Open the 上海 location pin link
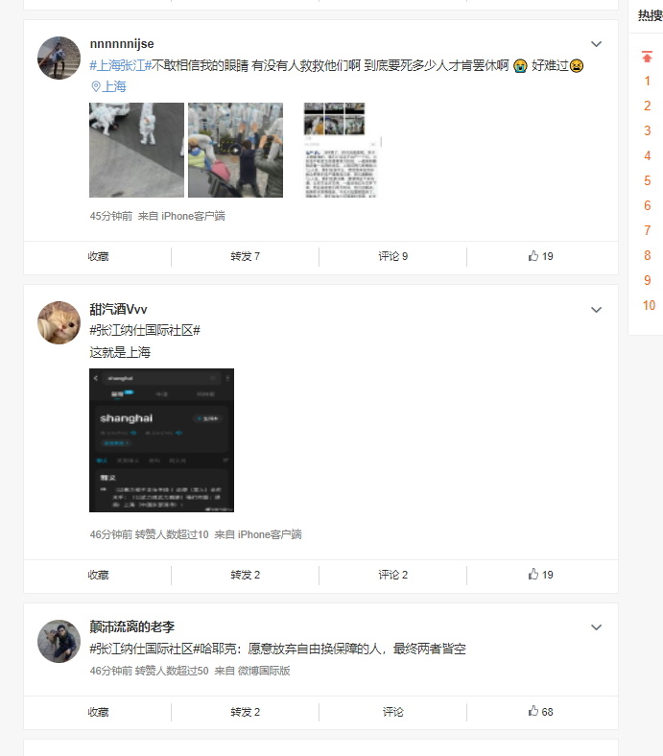This screenshot has height=756, width=663. pyautogui.click(x=109, y=86)
